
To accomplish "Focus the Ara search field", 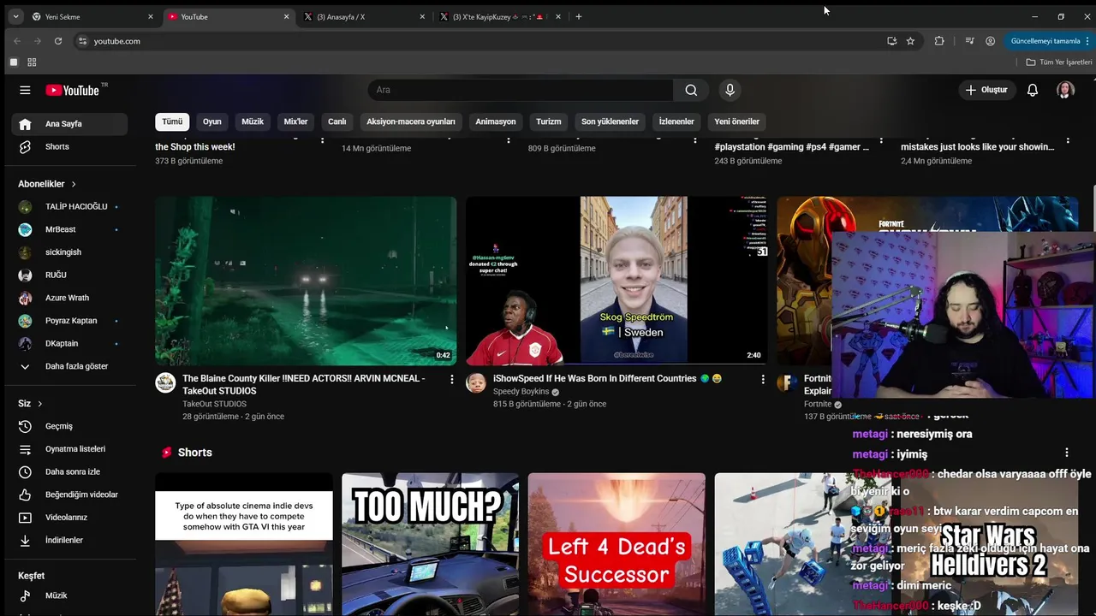I will point(521,90).
